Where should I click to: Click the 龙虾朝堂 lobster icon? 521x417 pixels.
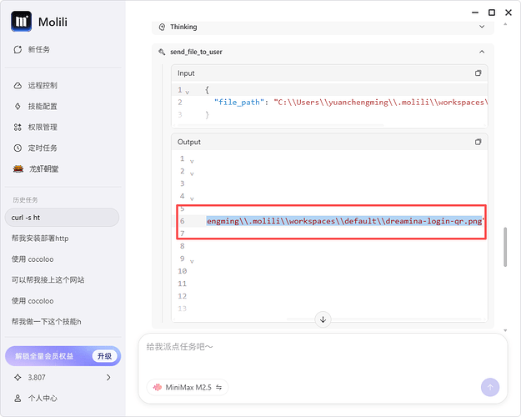(x=18, y=168)
